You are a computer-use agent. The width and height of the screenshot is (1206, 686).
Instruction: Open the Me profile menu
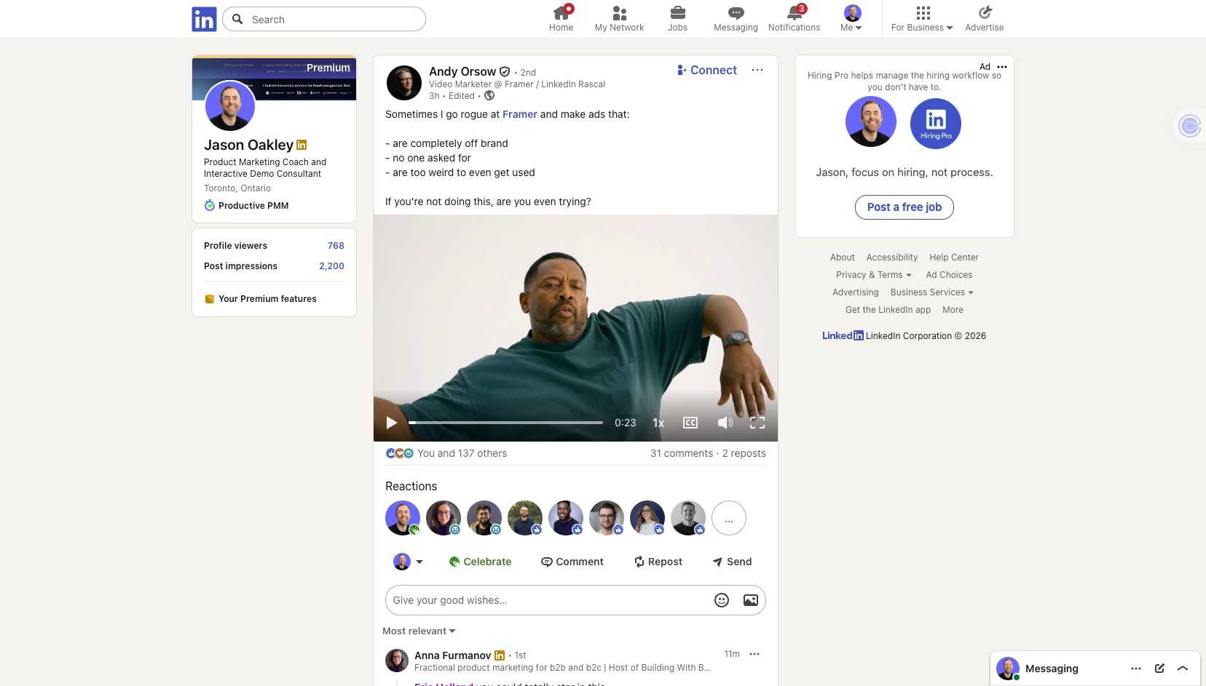tap(851, 19)
